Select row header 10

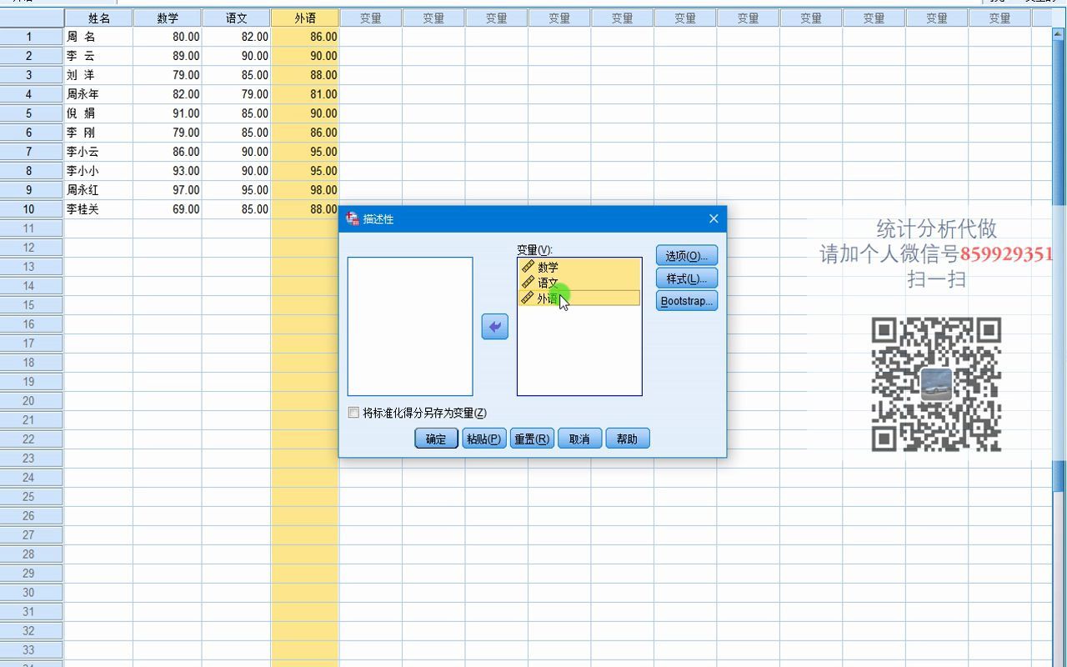(x=32, y=209)
